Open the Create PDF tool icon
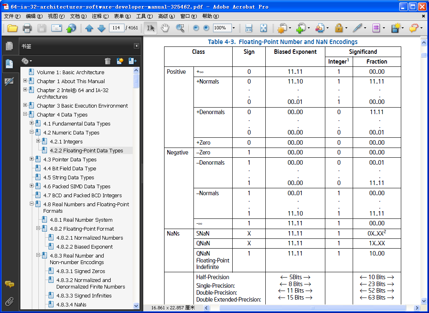 click(x=282, y=28)
